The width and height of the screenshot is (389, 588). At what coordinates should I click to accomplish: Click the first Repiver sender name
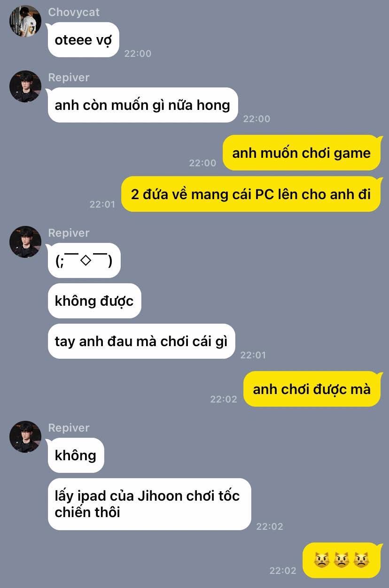[69, 77]
